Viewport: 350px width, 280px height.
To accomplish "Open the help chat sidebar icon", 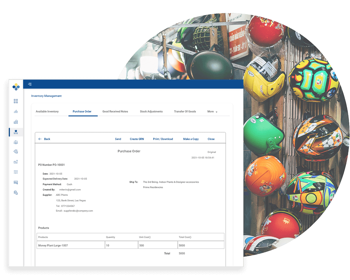I will tap(16, 192).
